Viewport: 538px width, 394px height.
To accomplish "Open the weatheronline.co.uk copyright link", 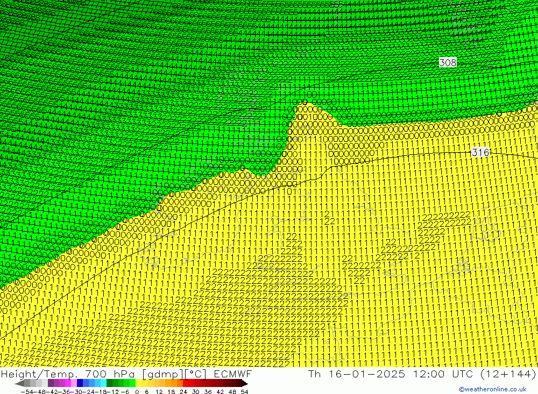I will pyautogui.click(x=492, y=389).
